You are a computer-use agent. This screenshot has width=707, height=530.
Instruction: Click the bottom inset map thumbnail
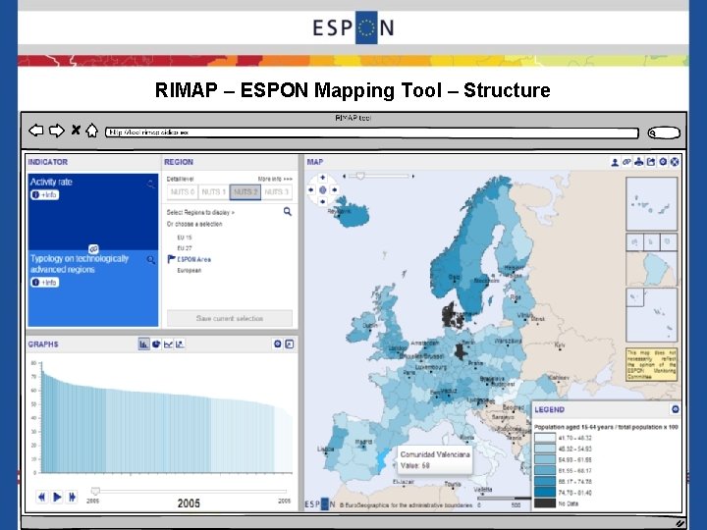tap(652, 315)
